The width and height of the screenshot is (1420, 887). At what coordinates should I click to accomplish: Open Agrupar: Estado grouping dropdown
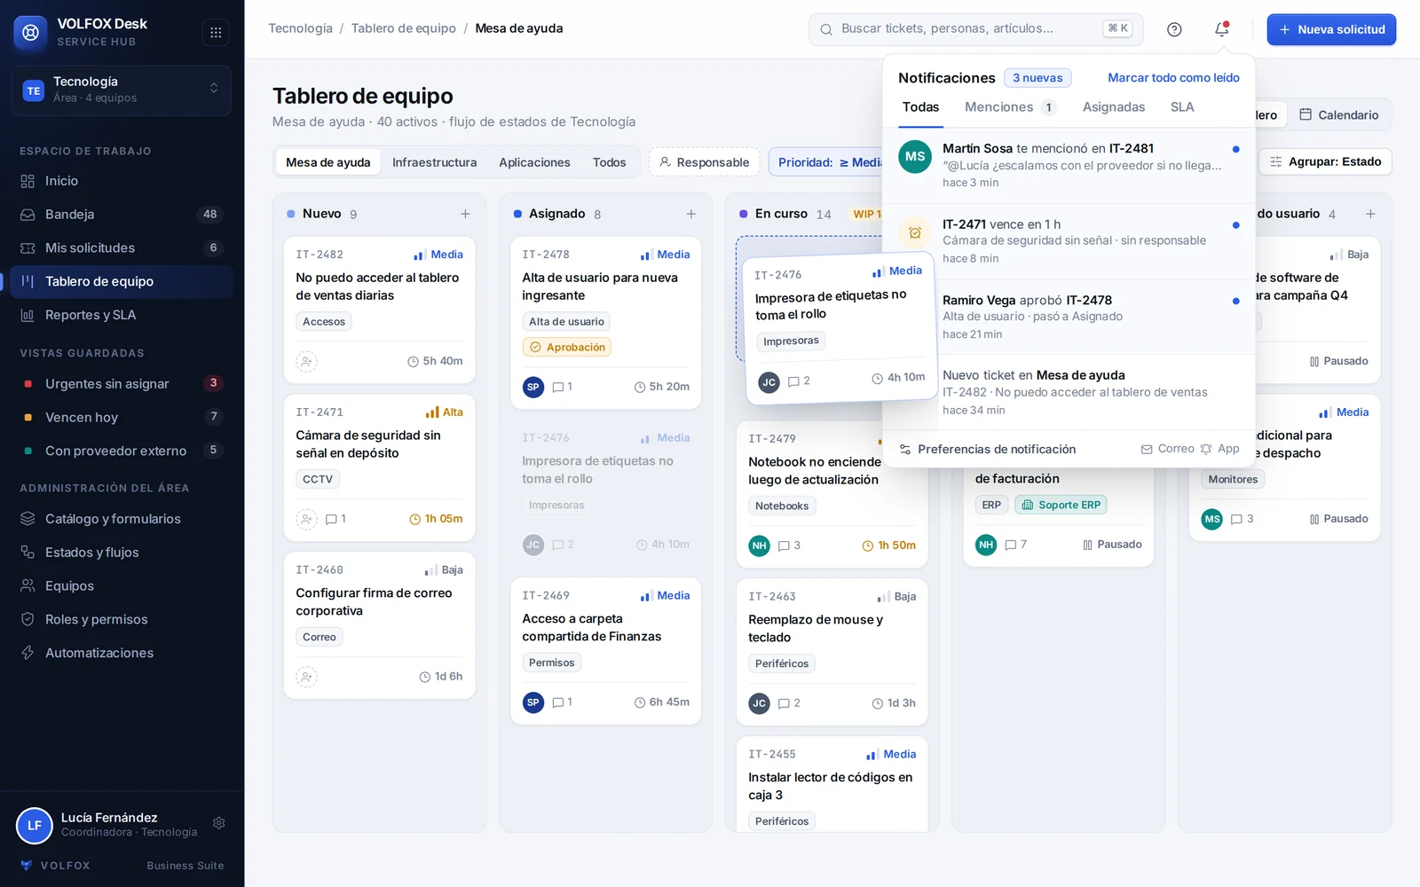[x=1325, y=161]
